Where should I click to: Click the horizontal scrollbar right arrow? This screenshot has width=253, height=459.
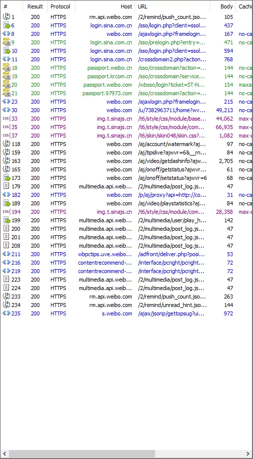pos(248,454)
